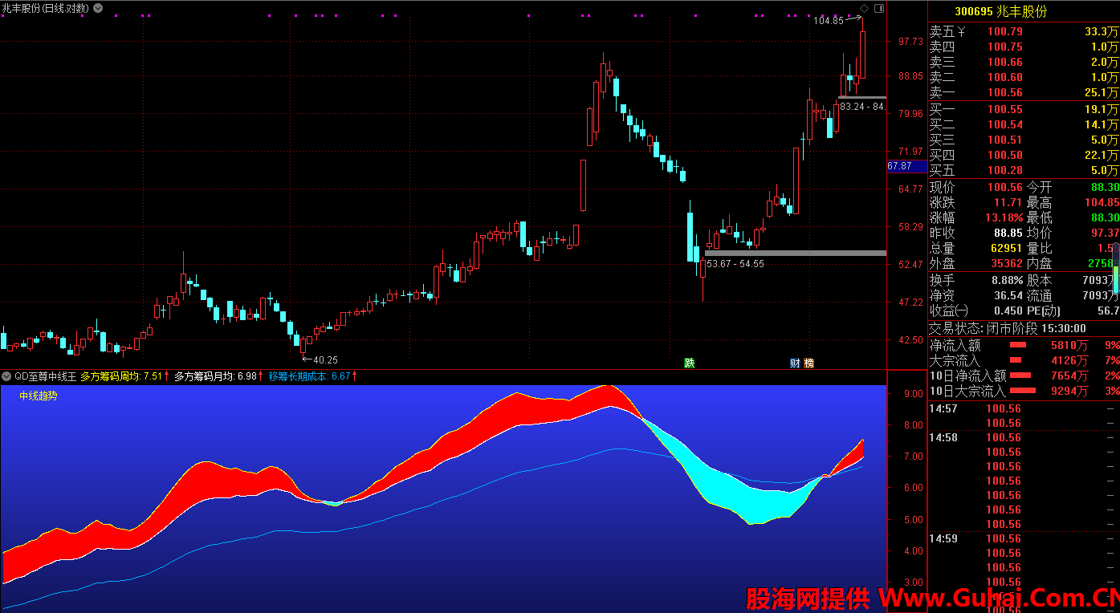Click the 10日大宗流入 value 9294万

1069,392
